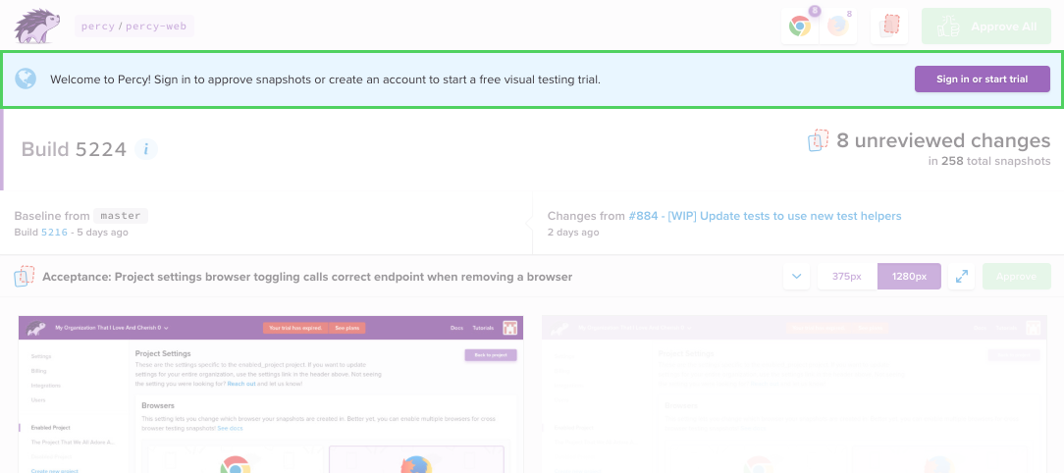Click 'in 258 total snapshots' text
Image resolution: width=1064 pixels, height=473 pixels.
click(x=989, y=162)
